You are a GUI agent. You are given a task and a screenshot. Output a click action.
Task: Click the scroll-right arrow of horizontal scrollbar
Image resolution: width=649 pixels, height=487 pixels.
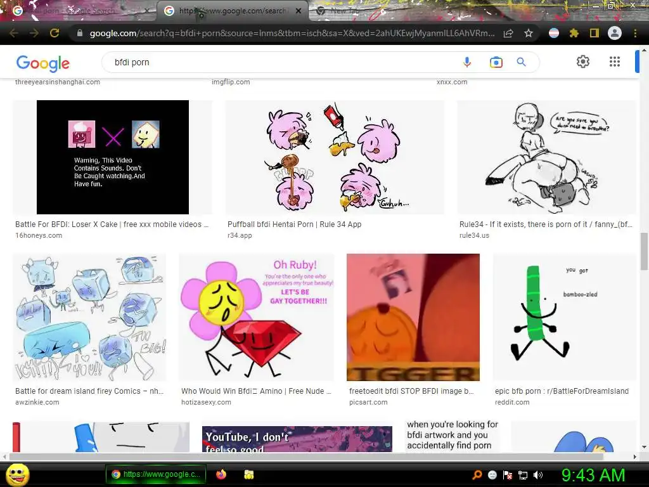(635, 457)
